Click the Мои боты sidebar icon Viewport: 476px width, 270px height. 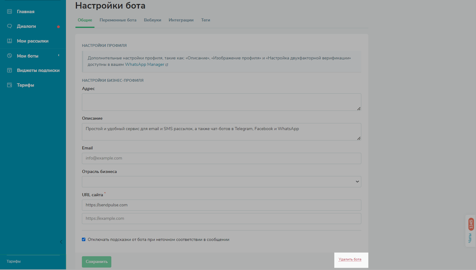(x=10, y=56)
